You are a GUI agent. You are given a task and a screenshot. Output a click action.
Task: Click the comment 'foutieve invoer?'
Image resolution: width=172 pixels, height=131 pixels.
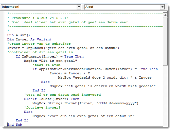pyautogui.click(x=42, y=108)
